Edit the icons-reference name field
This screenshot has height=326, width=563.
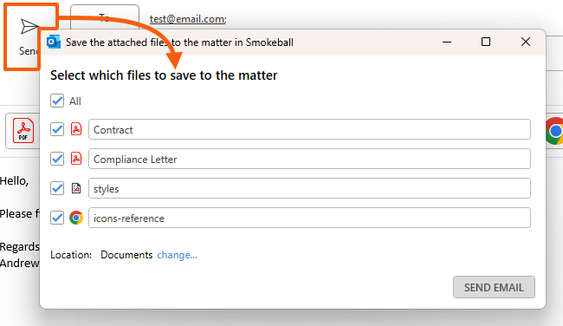pos(309,218)
